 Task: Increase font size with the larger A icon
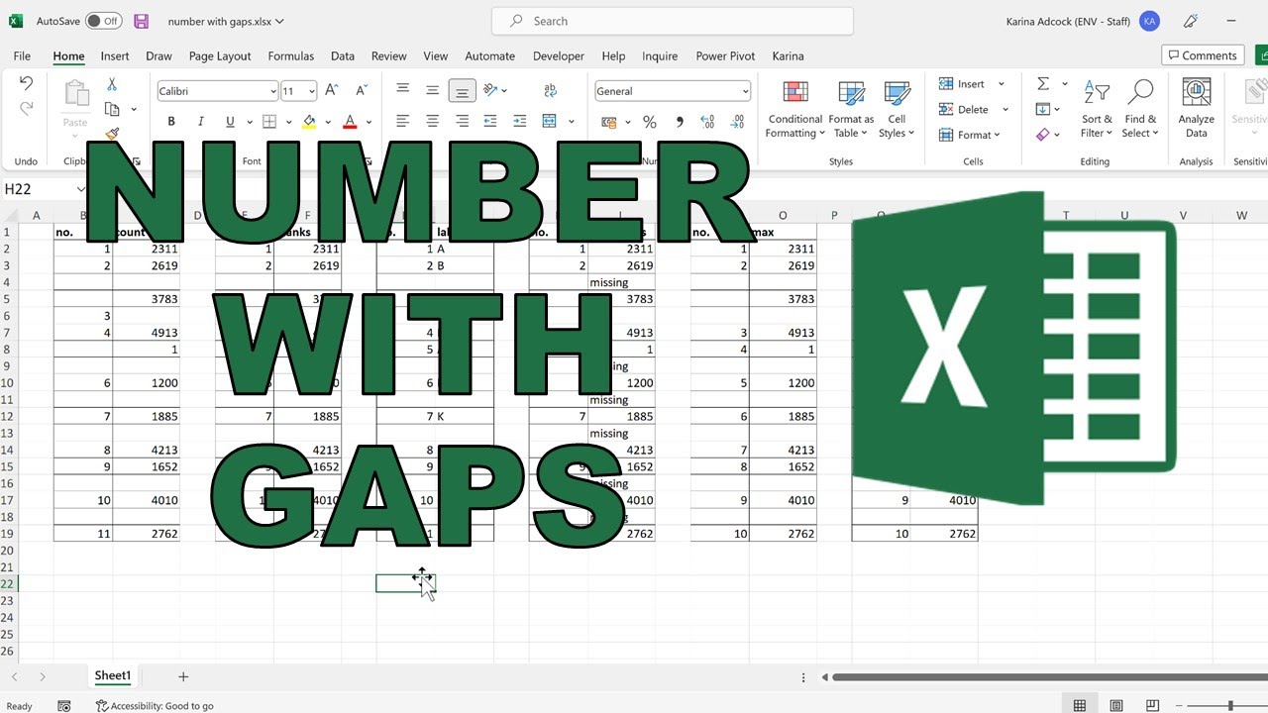click(x=332, y=90)
